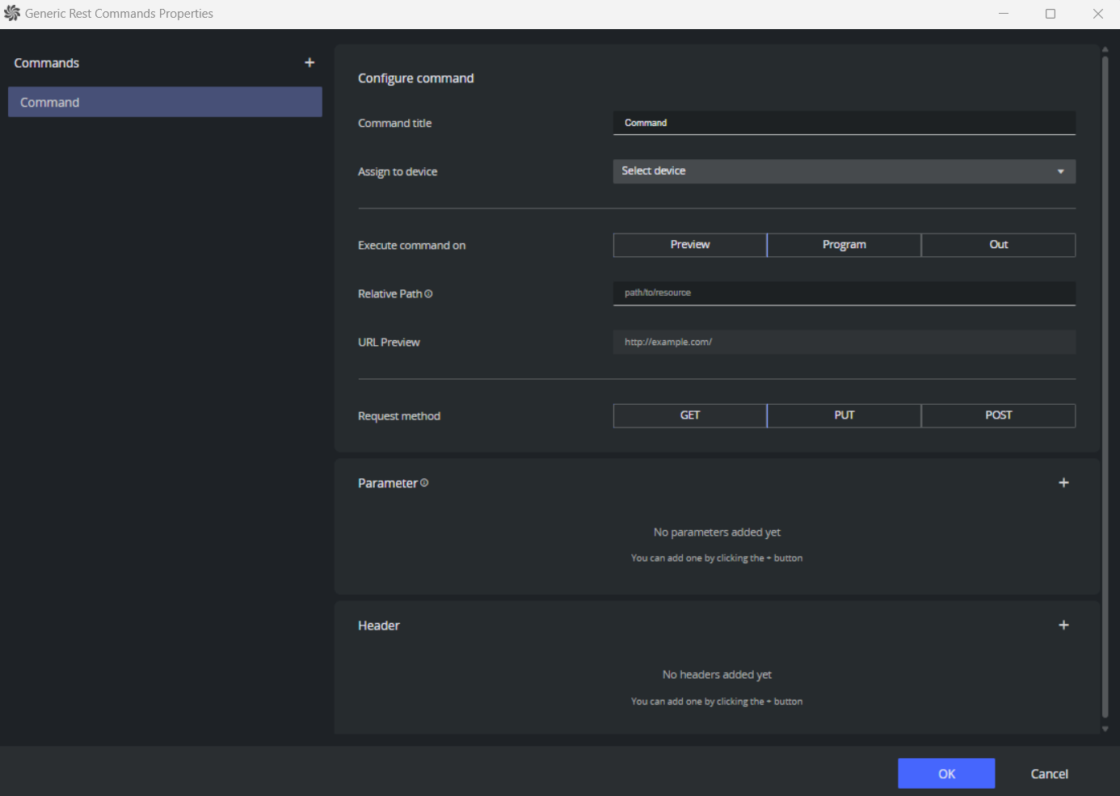Add a new command with plus icon
1120x796 pixels.
click(309, 63)
